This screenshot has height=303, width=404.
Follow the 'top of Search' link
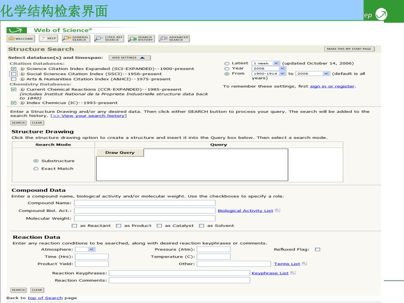(x=45, y=298)
